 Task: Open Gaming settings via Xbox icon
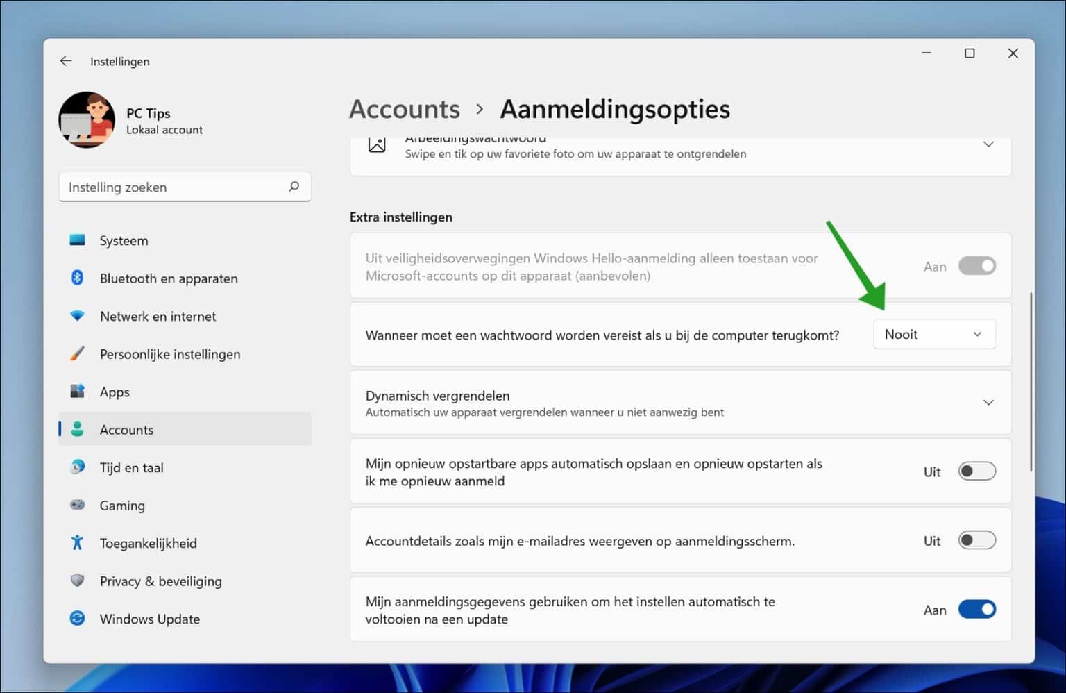pyautogui.click(x=78, y=505)
